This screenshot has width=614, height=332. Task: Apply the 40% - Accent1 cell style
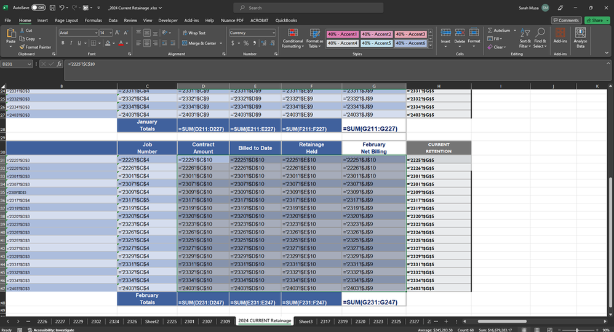342,34
